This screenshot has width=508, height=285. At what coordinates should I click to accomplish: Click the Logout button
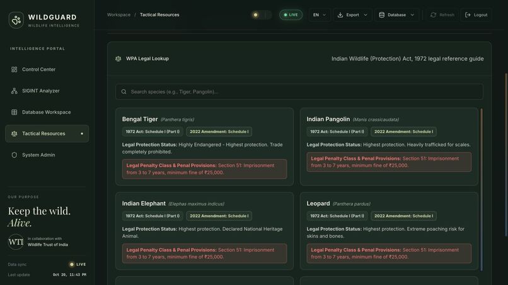[x=476, y=15]
